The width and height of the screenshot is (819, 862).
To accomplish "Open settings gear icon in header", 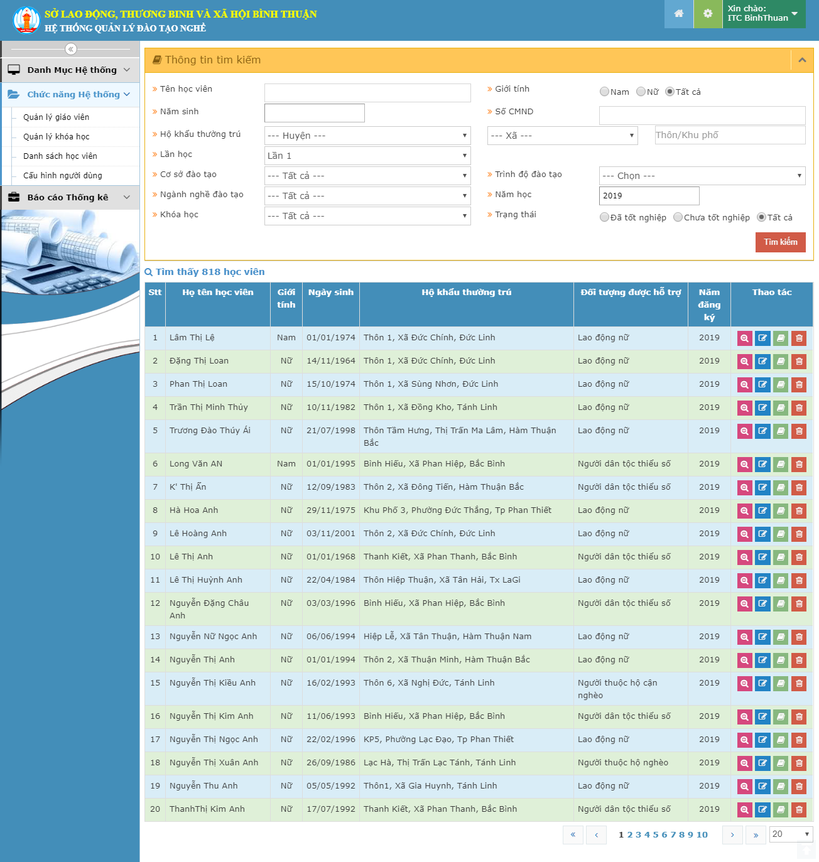I will click(708, 14).
